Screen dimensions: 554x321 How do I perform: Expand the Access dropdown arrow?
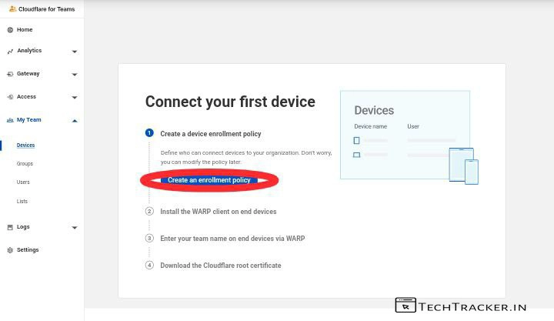pos(75,98)
